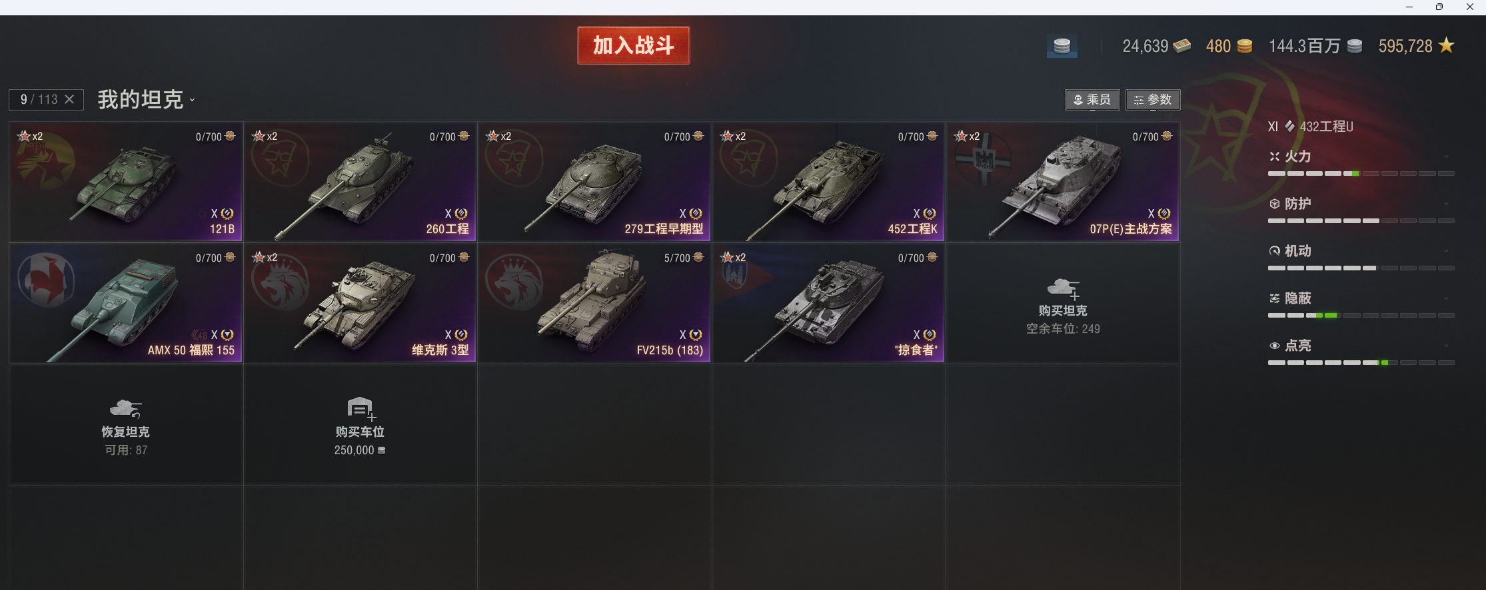Click the free experience star icon
This screenshot has height=590, width=1486.
point(1446,45)
